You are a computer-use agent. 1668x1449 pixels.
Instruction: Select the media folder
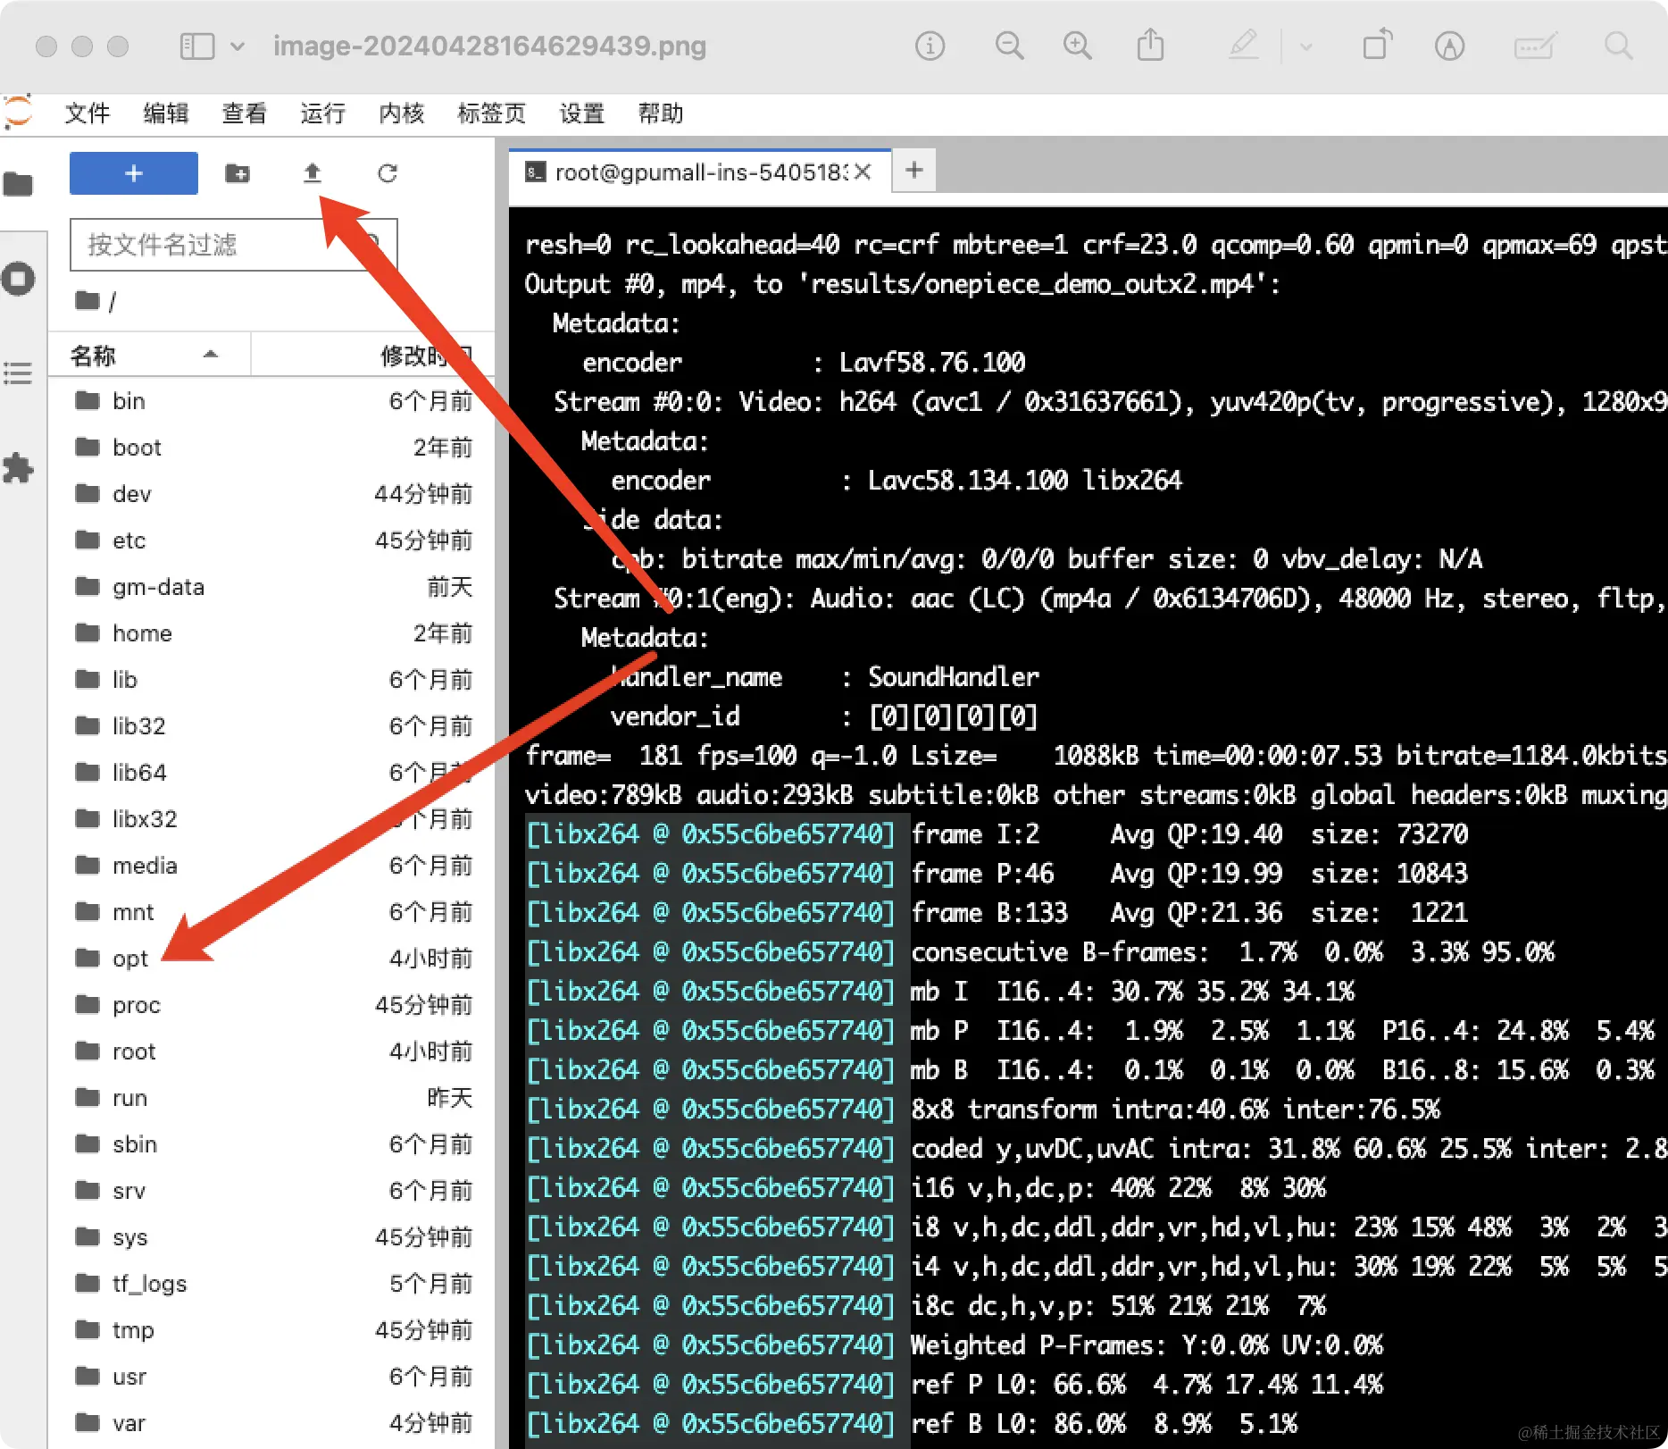tap(272, 866)
